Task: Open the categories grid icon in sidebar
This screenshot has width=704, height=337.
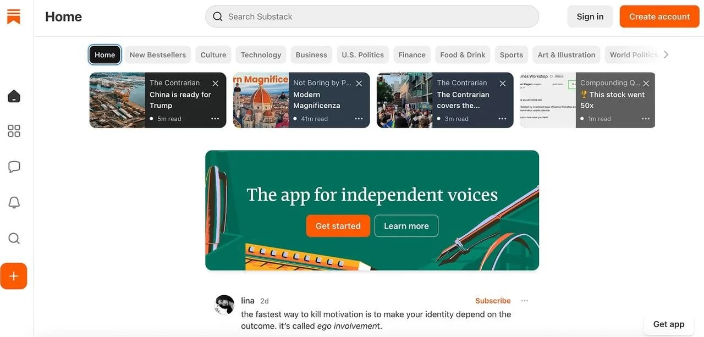Action: coord(14,130)
